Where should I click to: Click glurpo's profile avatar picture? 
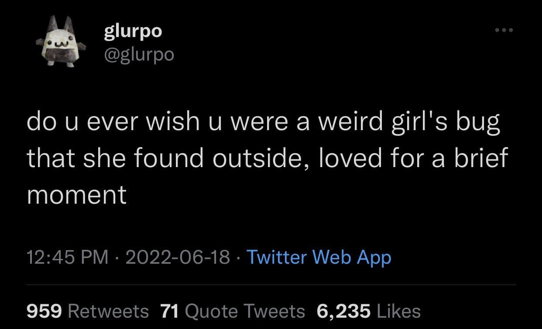click(x=61, y=42)
